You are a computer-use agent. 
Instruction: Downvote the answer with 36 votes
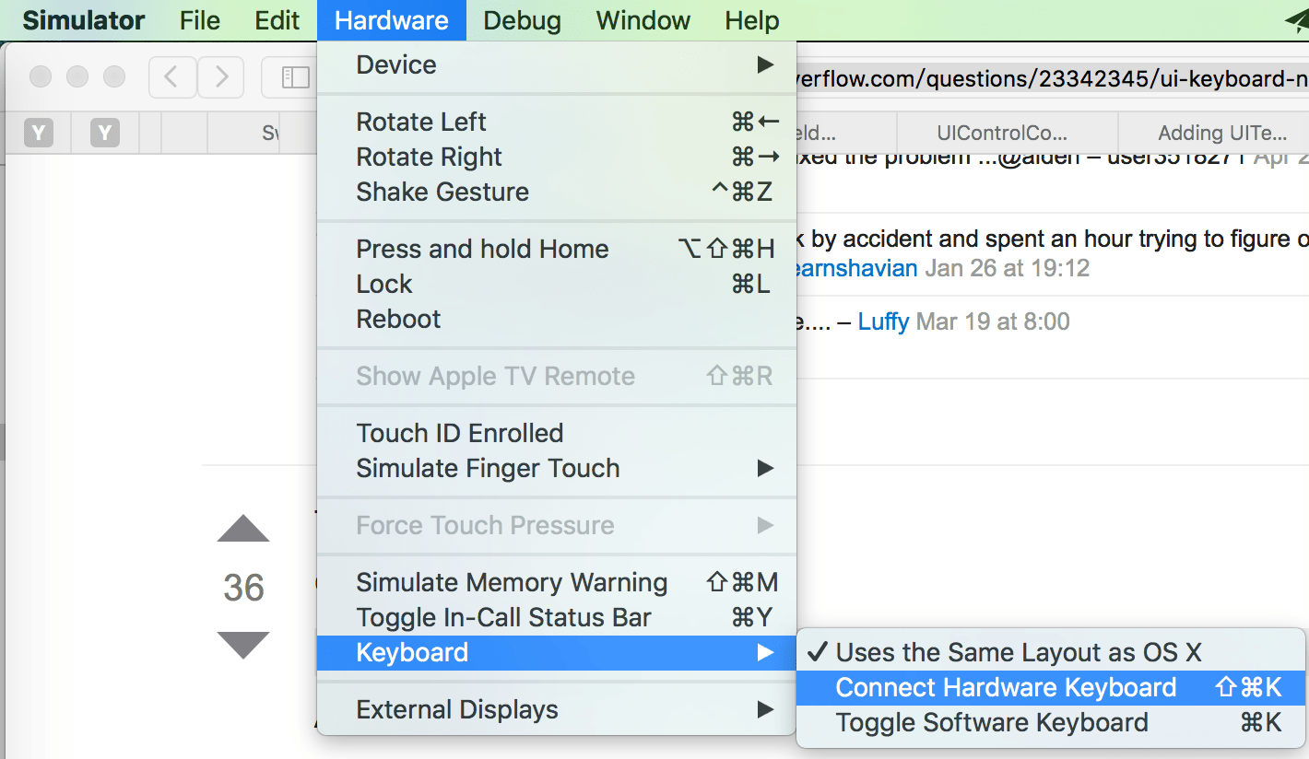coord(243,645)
